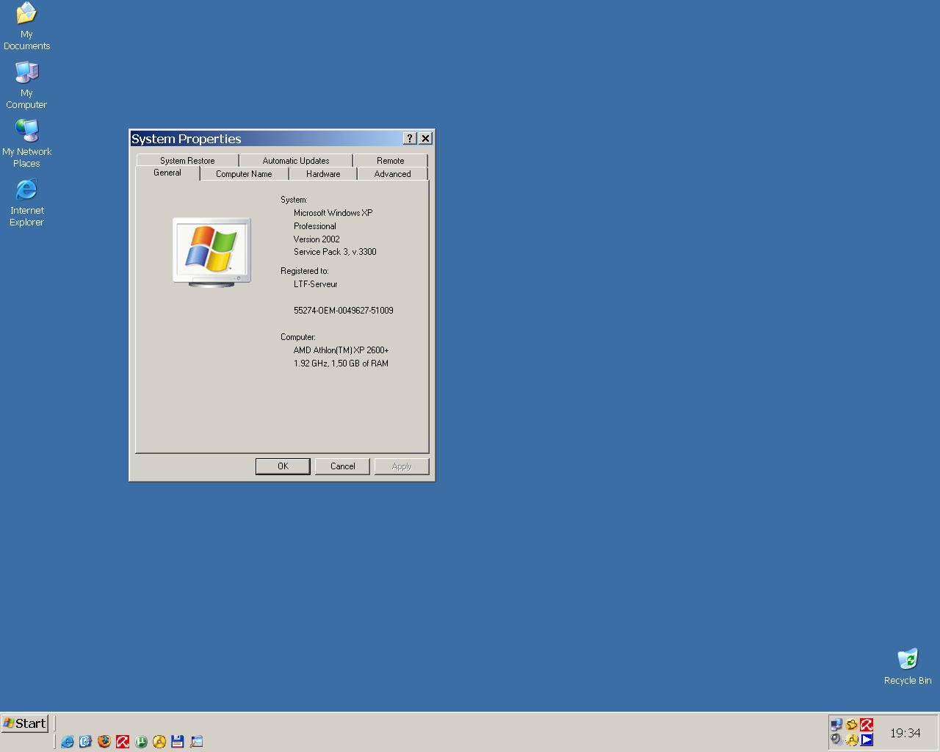The width and height of the screenshot is (940, 752).
Task: Open the Hardware tab
Action: point(323,174)
